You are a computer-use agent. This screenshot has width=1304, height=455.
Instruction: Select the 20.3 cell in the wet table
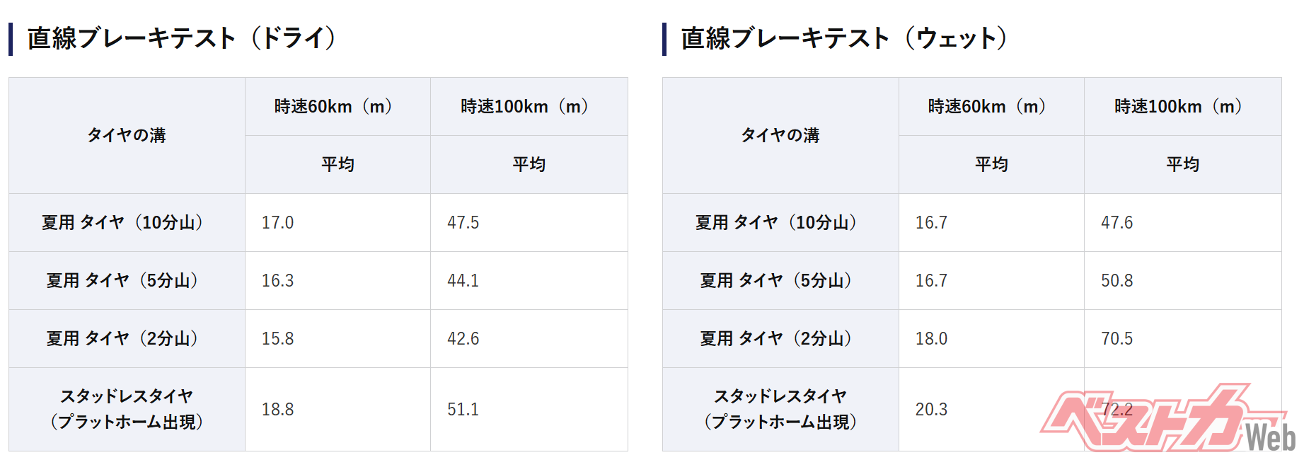tap(931, 410)
